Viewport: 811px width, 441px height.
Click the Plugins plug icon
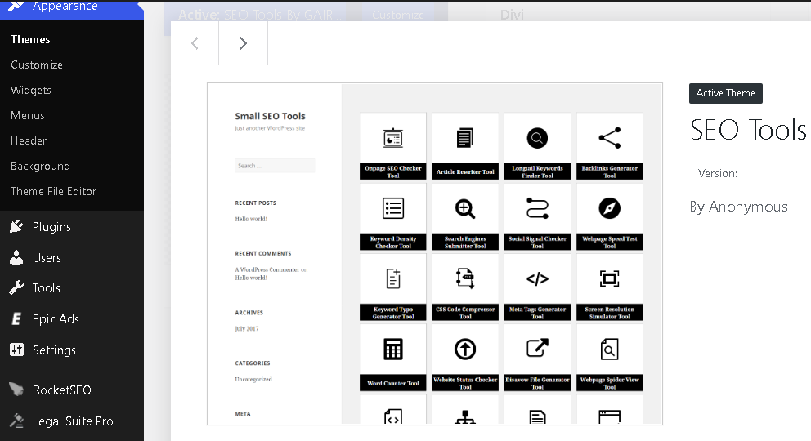coord(16,226)
